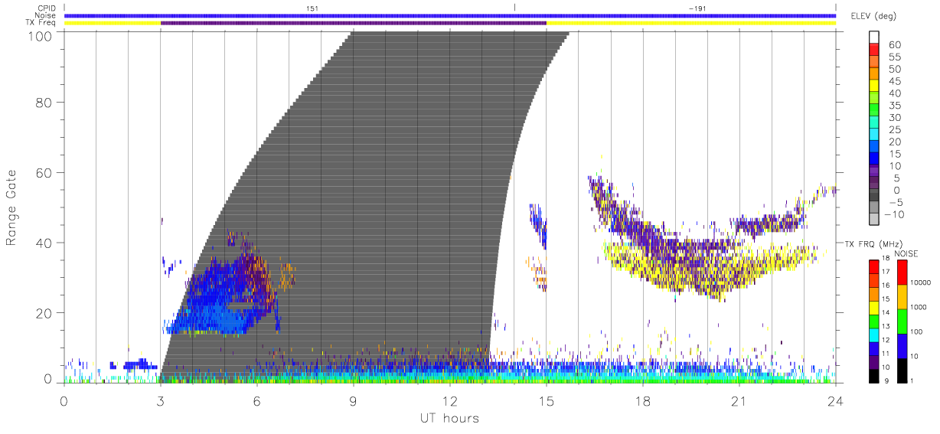Screen dimensions: 940x434
Task: Click the 6 tick label on the UT hours axis
Action: pos(257,400)
